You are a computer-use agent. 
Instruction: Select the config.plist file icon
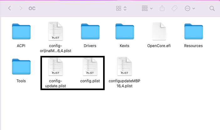90,67
